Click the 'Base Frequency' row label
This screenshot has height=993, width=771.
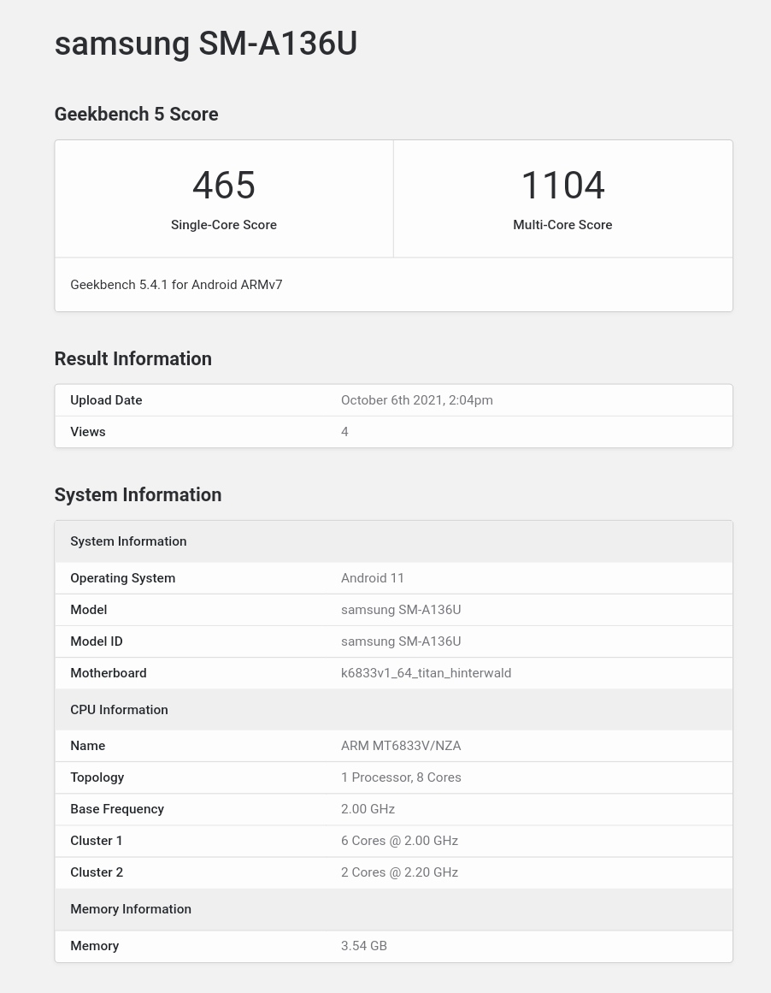coord(117,809)
